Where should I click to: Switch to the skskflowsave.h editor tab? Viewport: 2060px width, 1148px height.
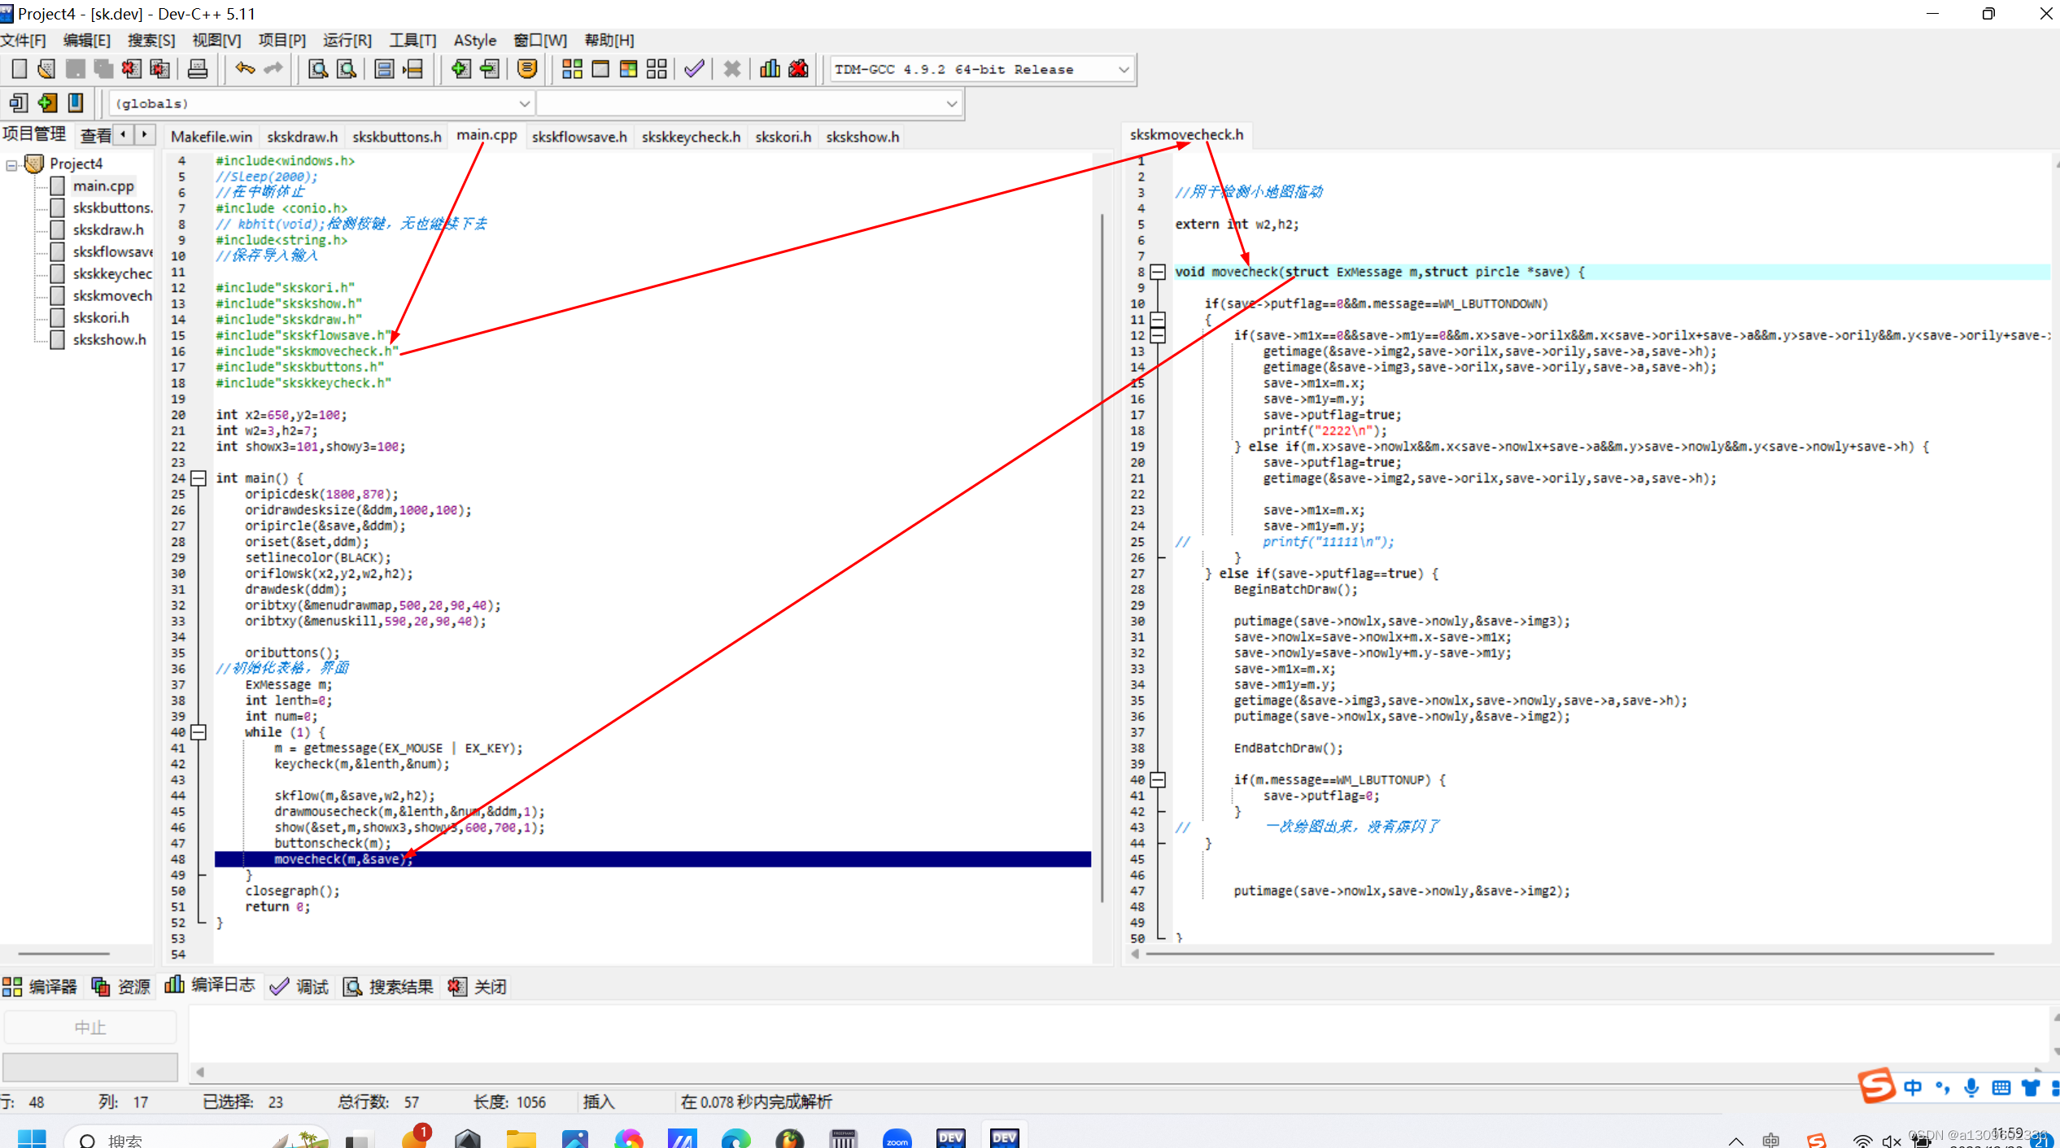(x=579, y=137)
